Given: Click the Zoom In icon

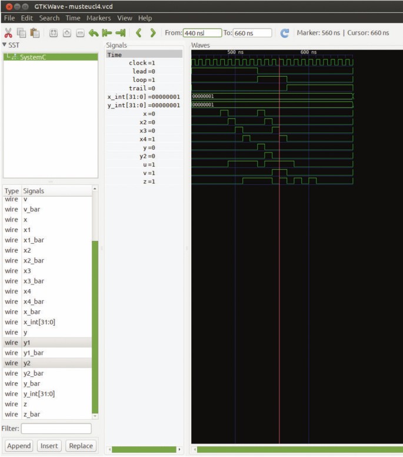Looking at the screenshot, I should pyautogui.click(x=67, y=33).
